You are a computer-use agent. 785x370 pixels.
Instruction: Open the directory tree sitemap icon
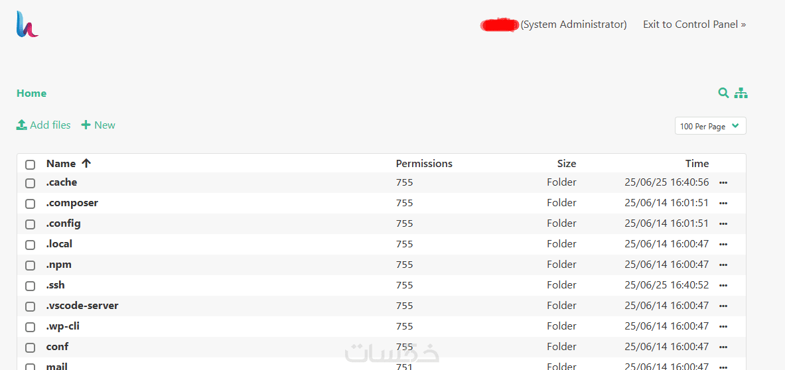click(x=741, y=93)
